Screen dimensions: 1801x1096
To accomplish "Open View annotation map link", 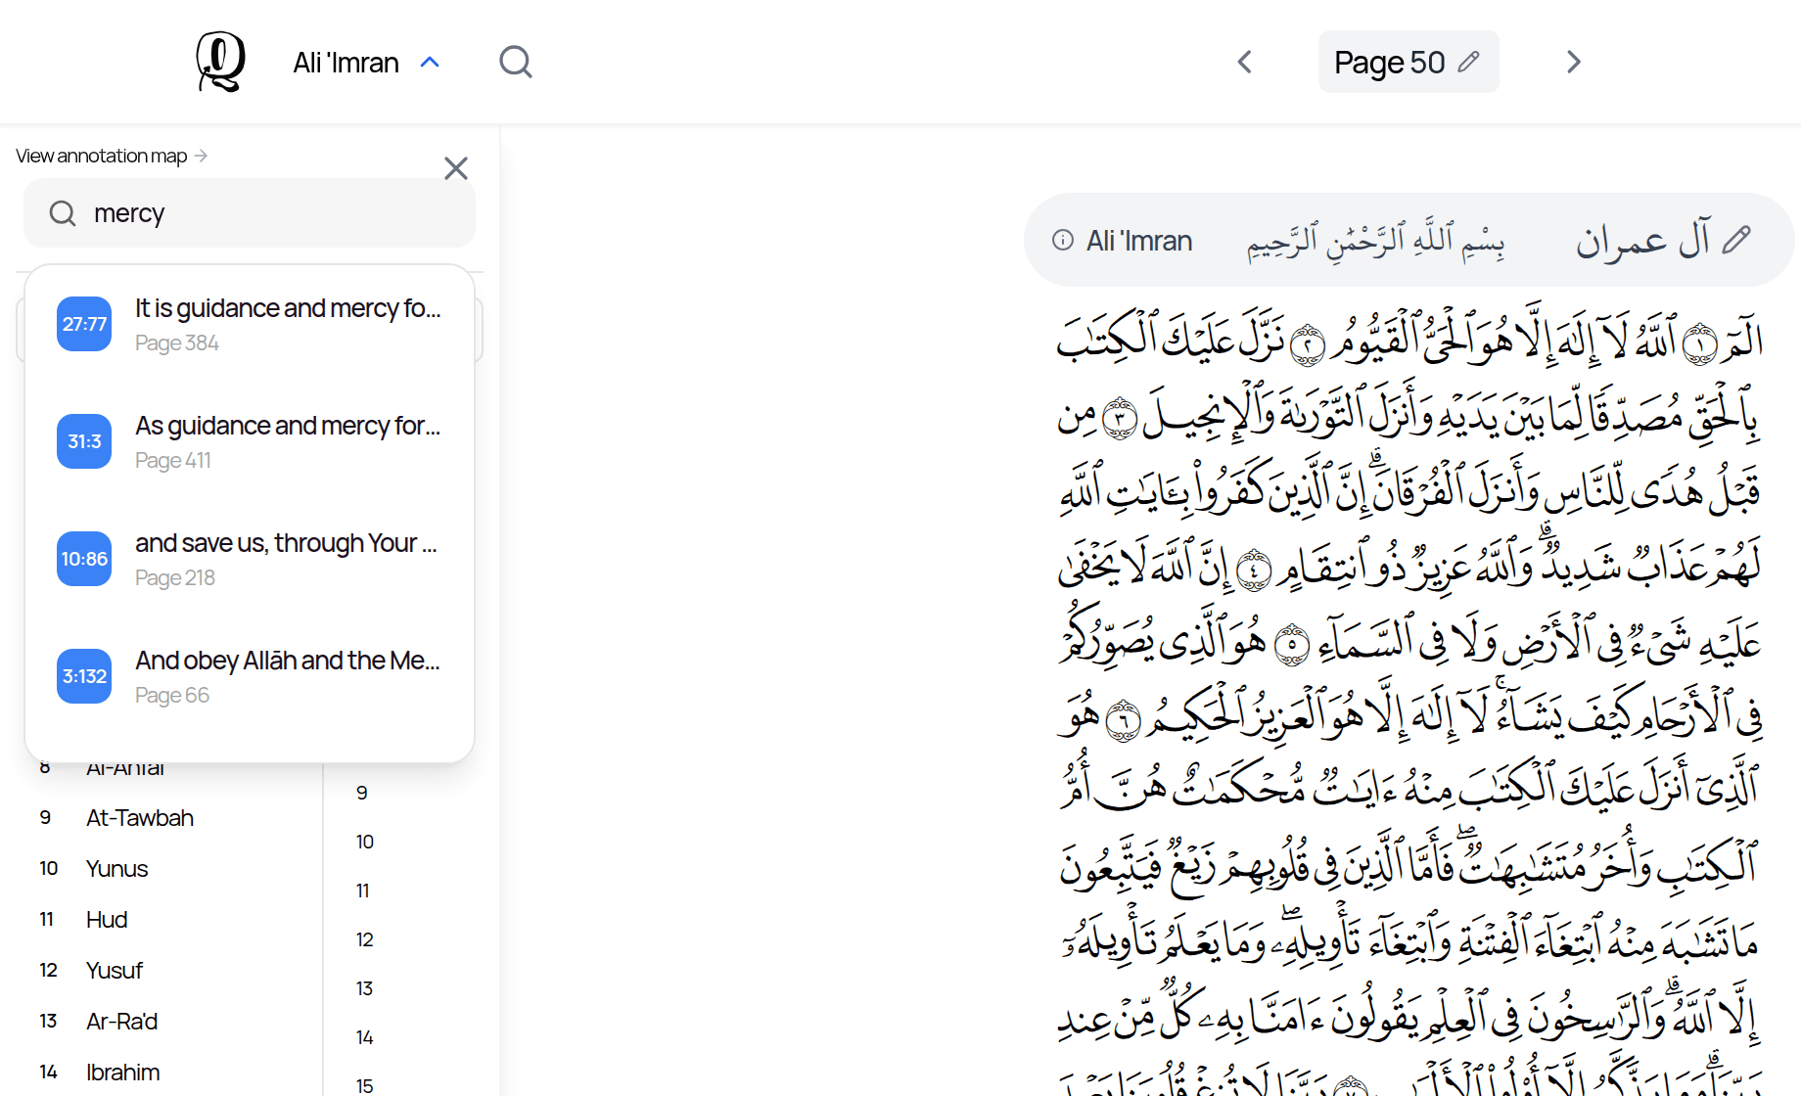I will [112, 156].
